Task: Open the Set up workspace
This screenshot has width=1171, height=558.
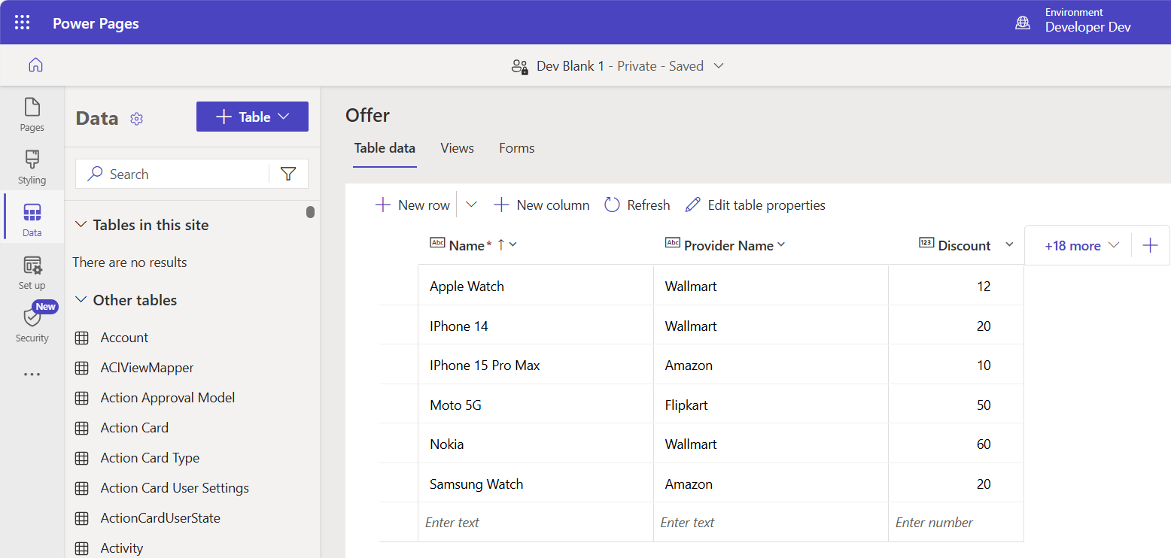Action: tap(32, 272)
